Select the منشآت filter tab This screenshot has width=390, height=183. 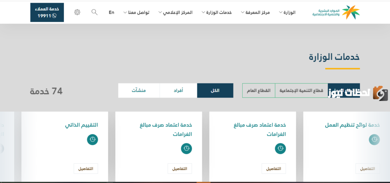click(x=139, y=90)
